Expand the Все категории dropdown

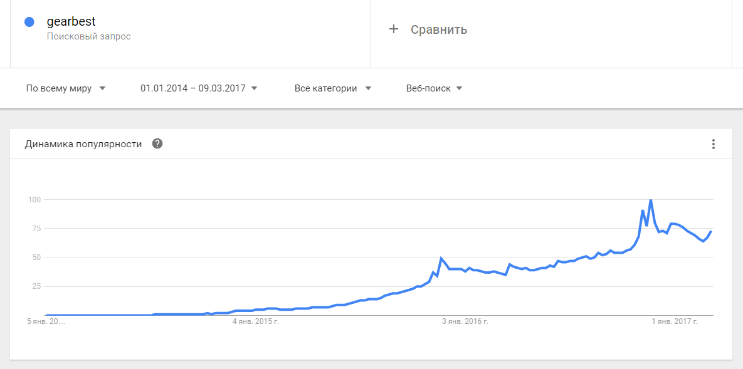pos(332,88)
